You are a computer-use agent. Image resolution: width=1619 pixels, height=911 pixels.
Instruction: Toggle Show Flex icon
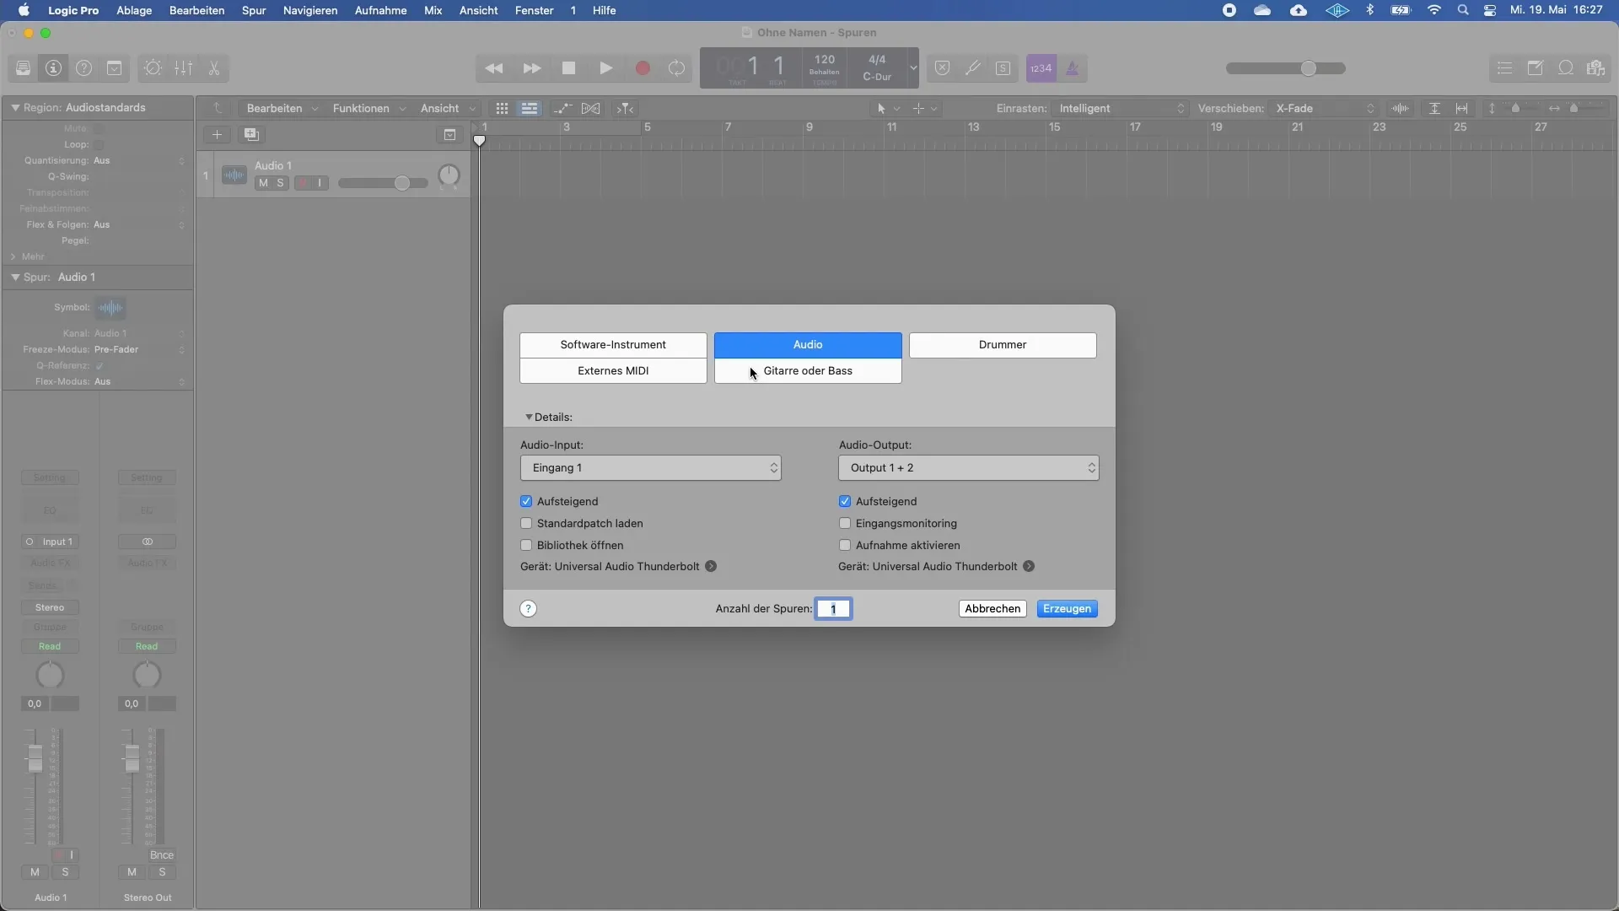pos(591,108)
